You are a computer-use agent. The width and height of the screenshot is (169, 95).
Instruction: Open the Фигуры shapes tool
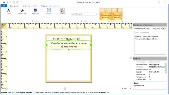[x=49, y=12]
